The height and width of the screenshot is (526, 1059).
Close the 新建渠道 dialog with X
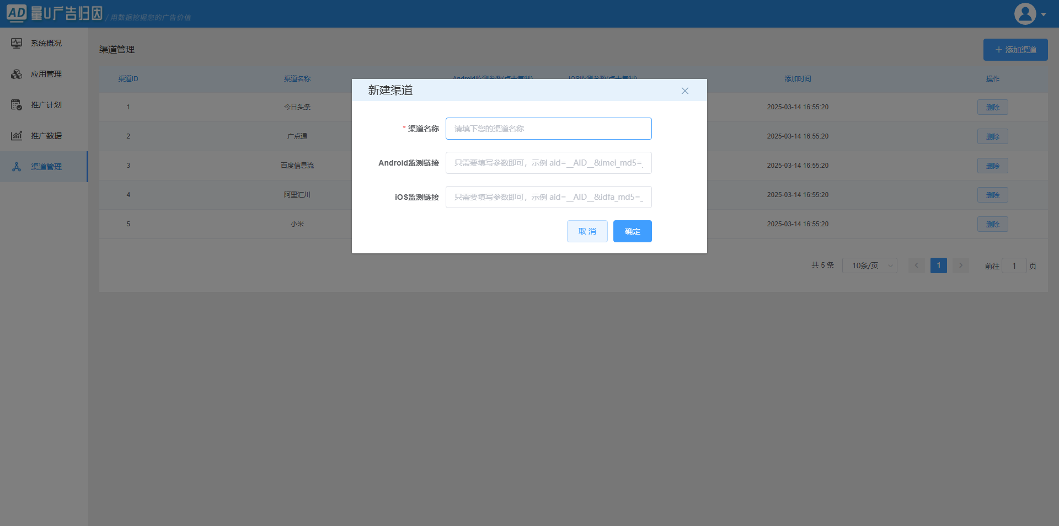(x=685, y=91)
